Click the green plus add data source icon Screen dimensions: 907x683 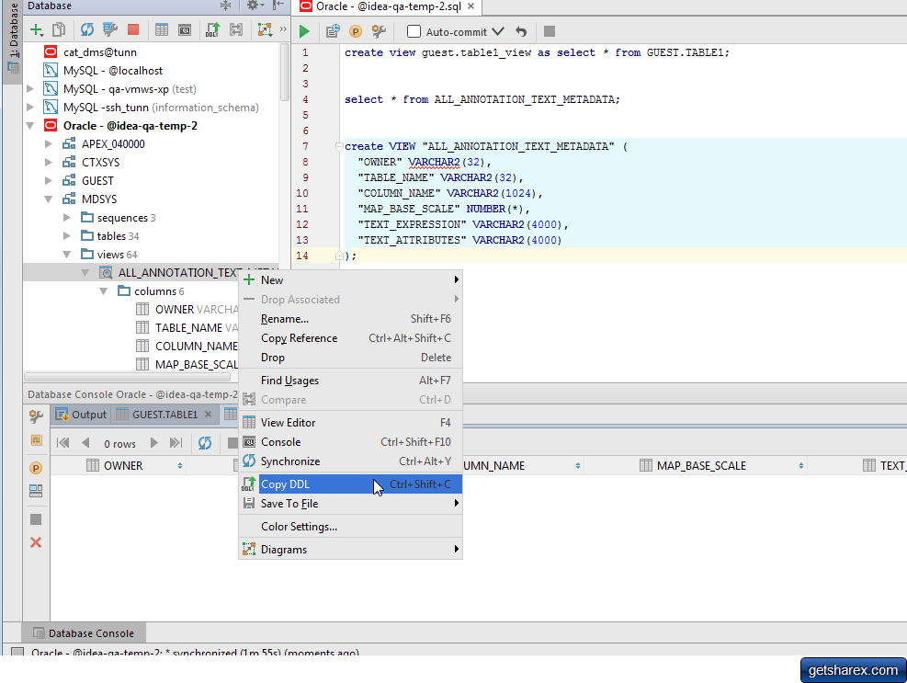tap(37, 30)
